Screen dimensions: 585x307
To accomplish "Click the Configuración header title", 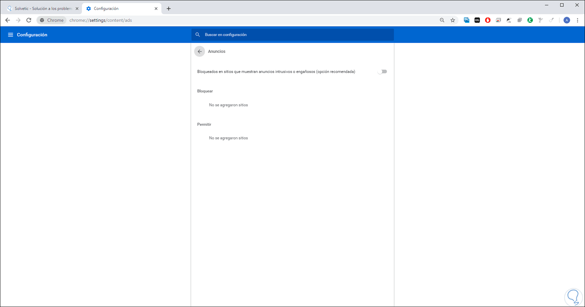I will [32, 35].
